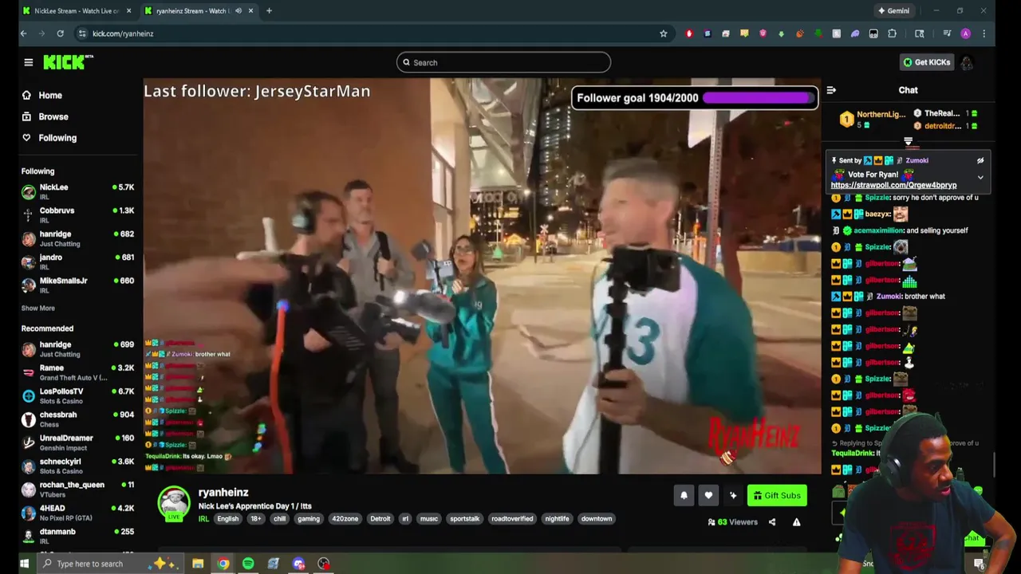Screen dimensions: 1021x574
Task: Open Chrome extensions puzzle icon
Action: [x=892, y=33]
